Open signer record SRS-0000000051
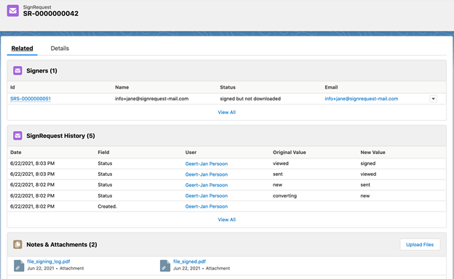 coord(31,99)
